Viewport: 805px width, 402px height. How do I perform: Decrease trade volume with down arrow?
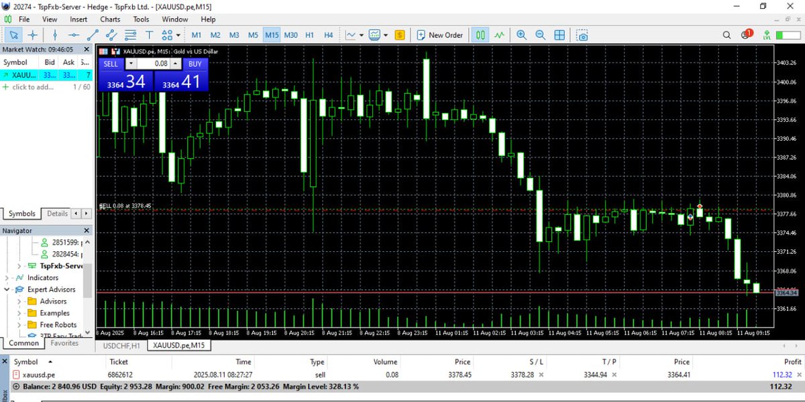pos(131,64)
